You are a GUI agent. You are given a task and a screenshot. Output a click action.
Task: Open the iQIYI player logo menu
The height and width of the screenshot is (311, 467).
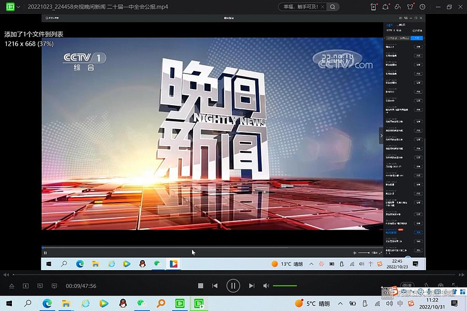(x=10, y=7)
